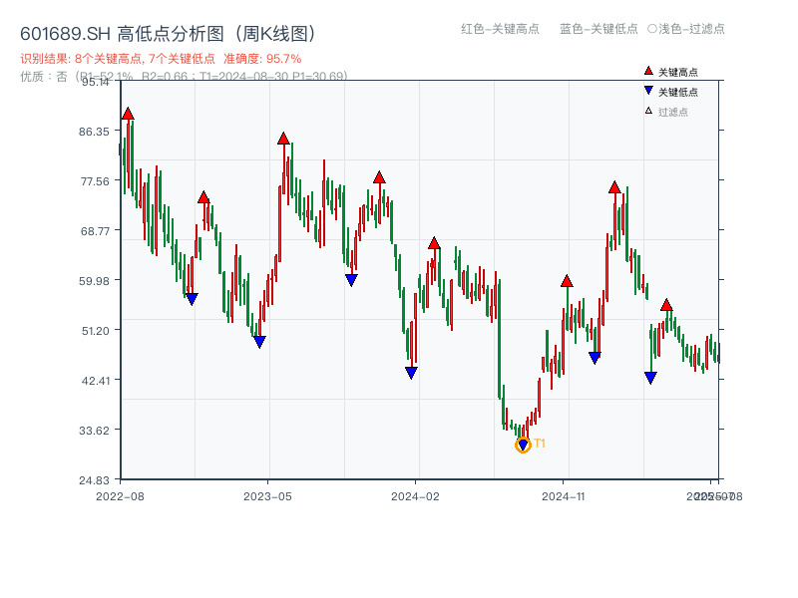The width and height of the screenshot is (798, 598).
Task: Click the orange T1 circle marker on chart
Action: pyautogui.click(x=523, y=445)
